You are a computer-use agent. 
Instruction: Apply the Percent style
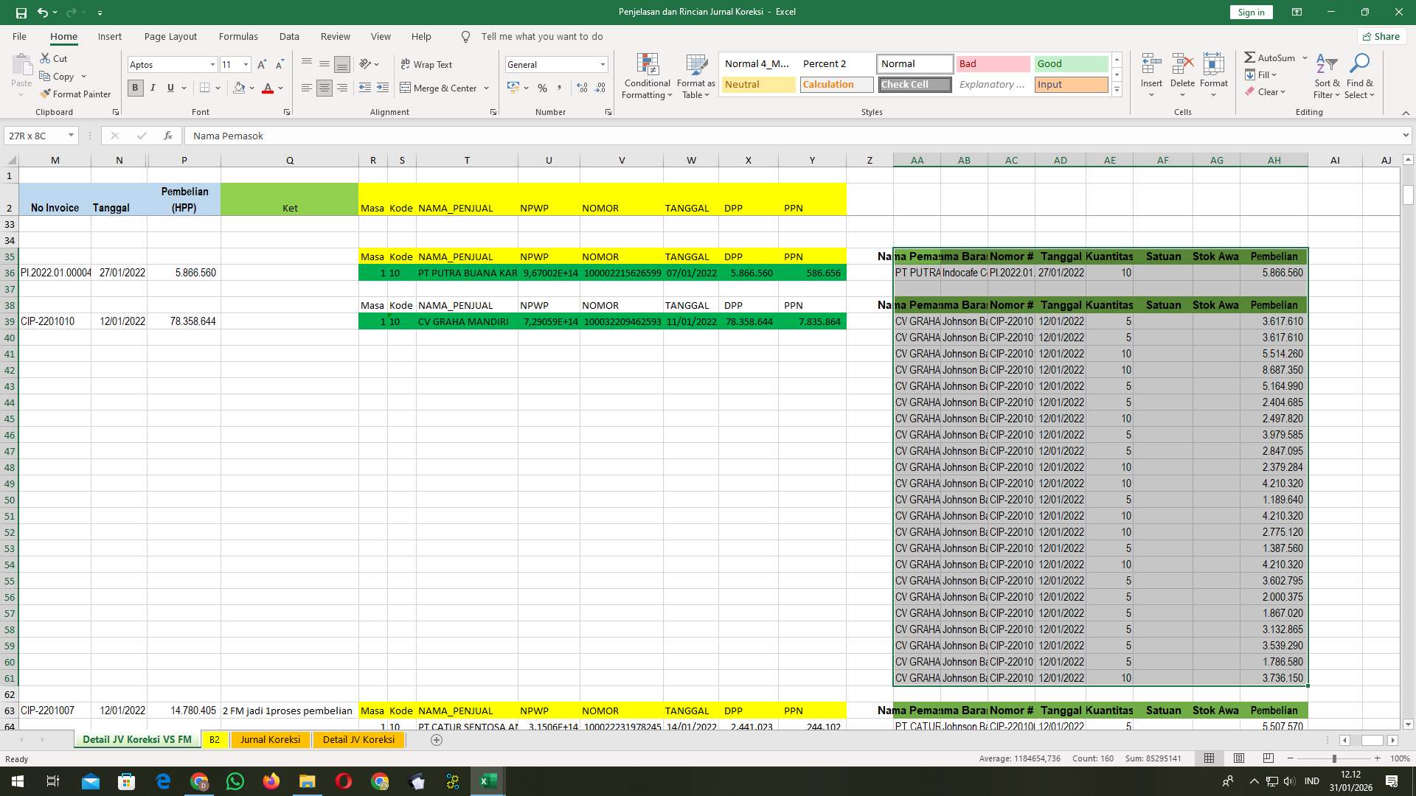coord(543,88)
